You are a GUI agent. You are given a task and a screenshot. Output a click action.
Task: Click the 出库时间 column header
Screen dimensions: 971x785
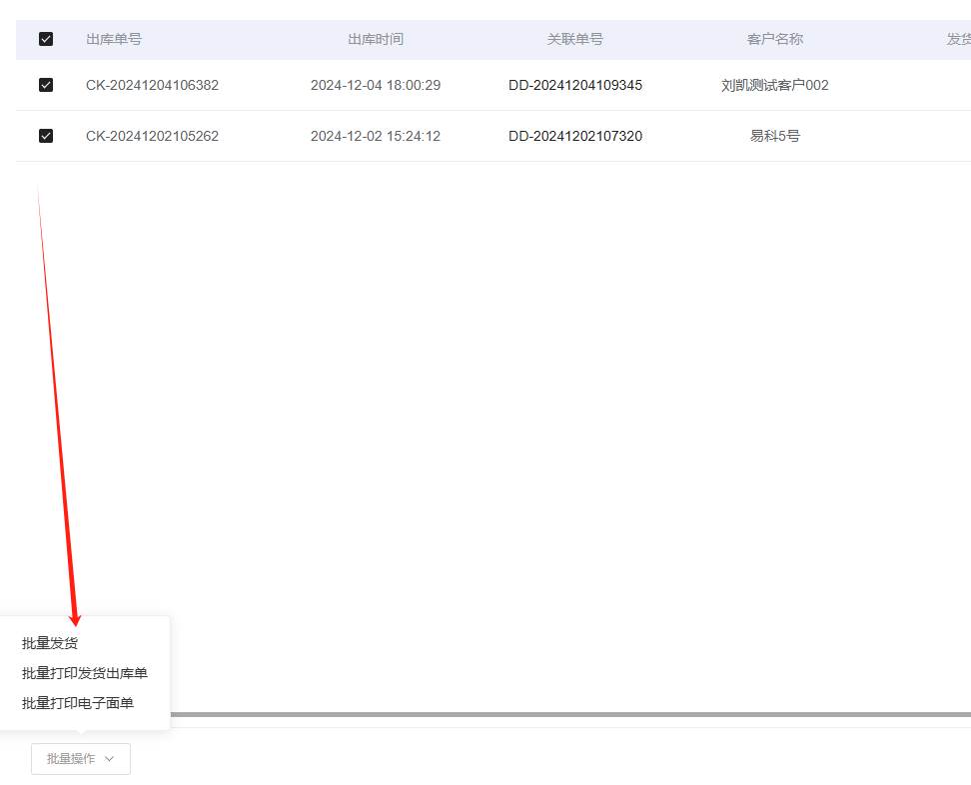point(376,39)
